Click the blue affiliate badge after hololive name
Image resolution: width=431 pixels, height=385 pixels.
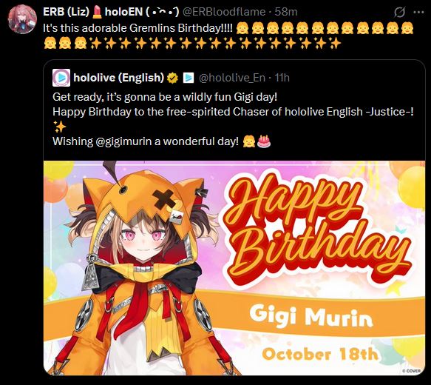pyautogui.click(x=189, y=78)
